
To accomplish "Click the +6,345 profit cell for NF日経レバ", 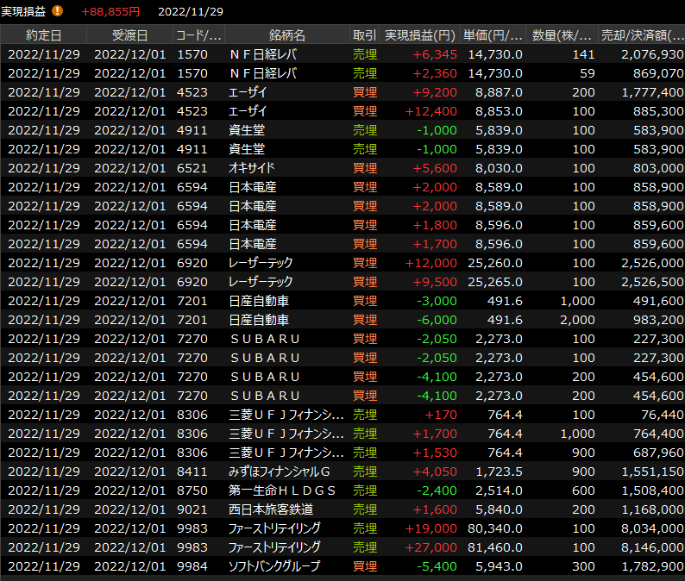I will pyautogui.click(x=434, y=54).
